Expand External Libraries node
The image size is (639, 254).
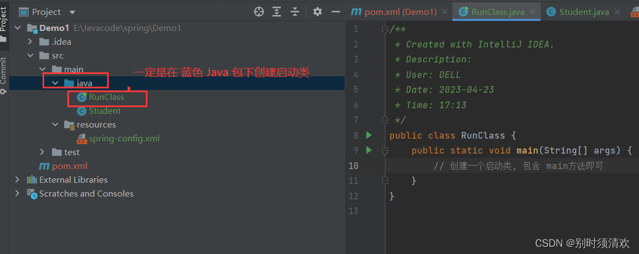pyautogui.click(x=17, y=179)
